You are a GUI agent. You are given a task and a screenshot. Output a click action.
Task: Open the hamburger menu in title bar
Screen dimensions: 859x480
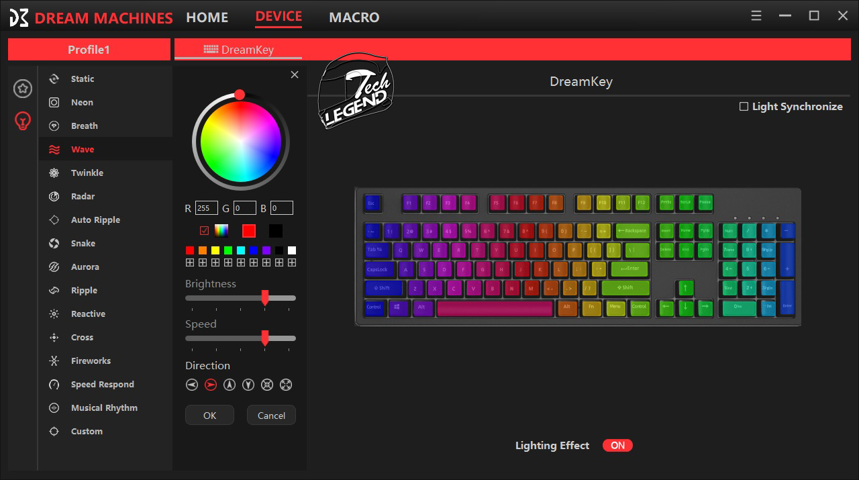point(756,15)
